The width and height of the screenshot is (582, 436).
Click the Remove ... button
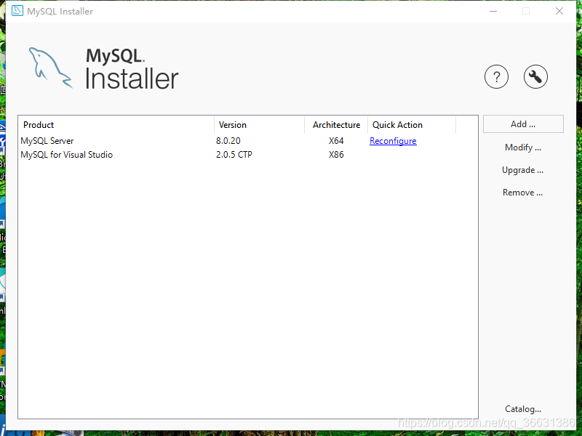coord(522,193)
